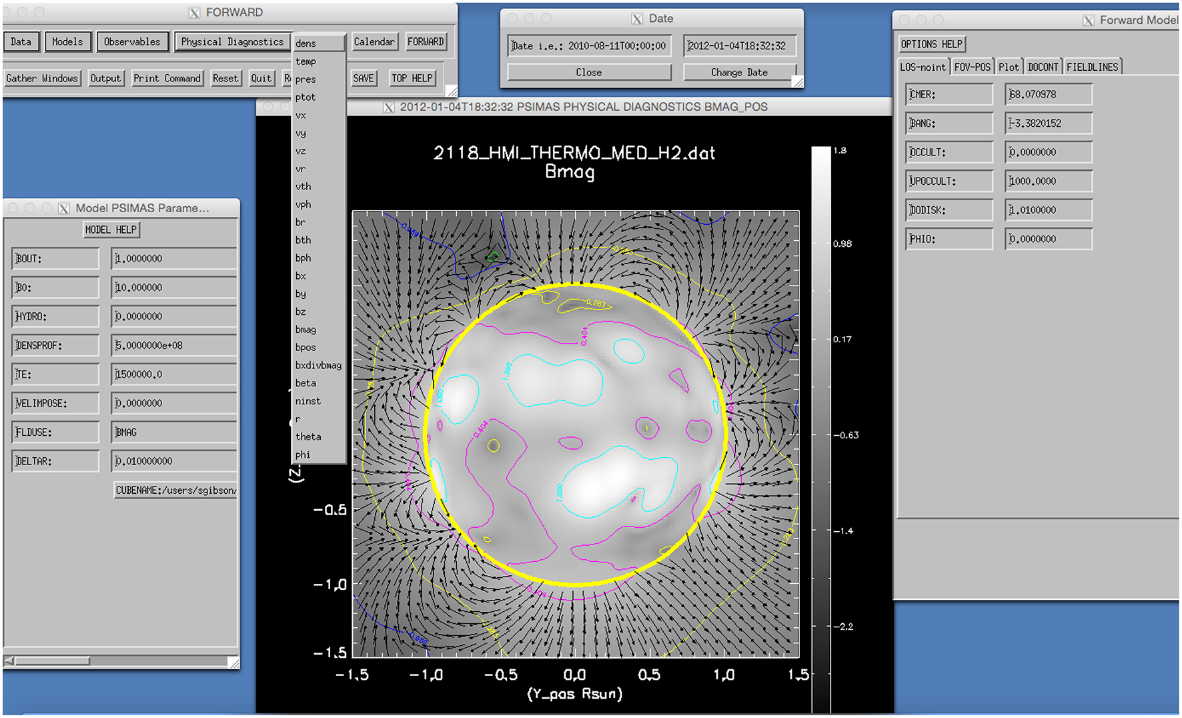Viewport: 1182px width, 718px height.
Task: Open the Physical Diagnostics dropdown
Action: point(232,41)
